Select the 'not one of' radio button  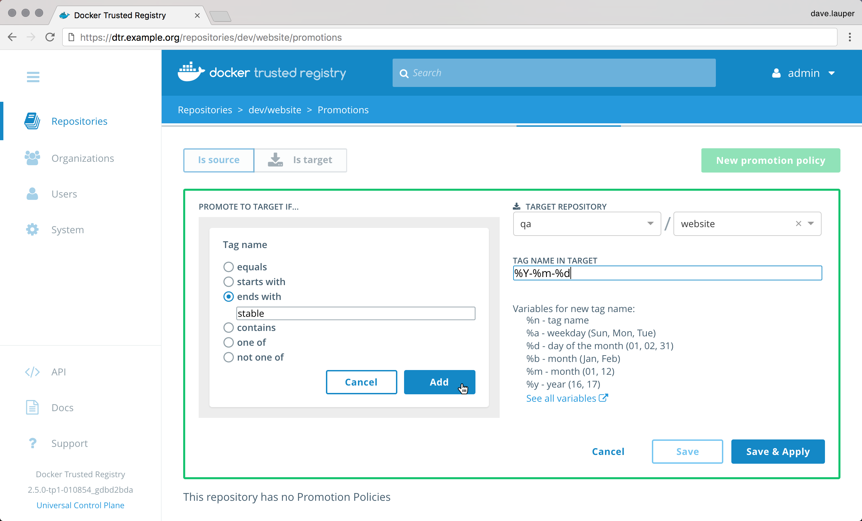[x=228, y=357]
